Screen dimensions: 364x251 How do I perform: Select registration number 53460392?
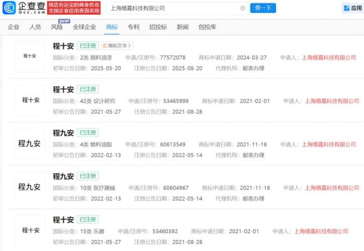(165, 231)
